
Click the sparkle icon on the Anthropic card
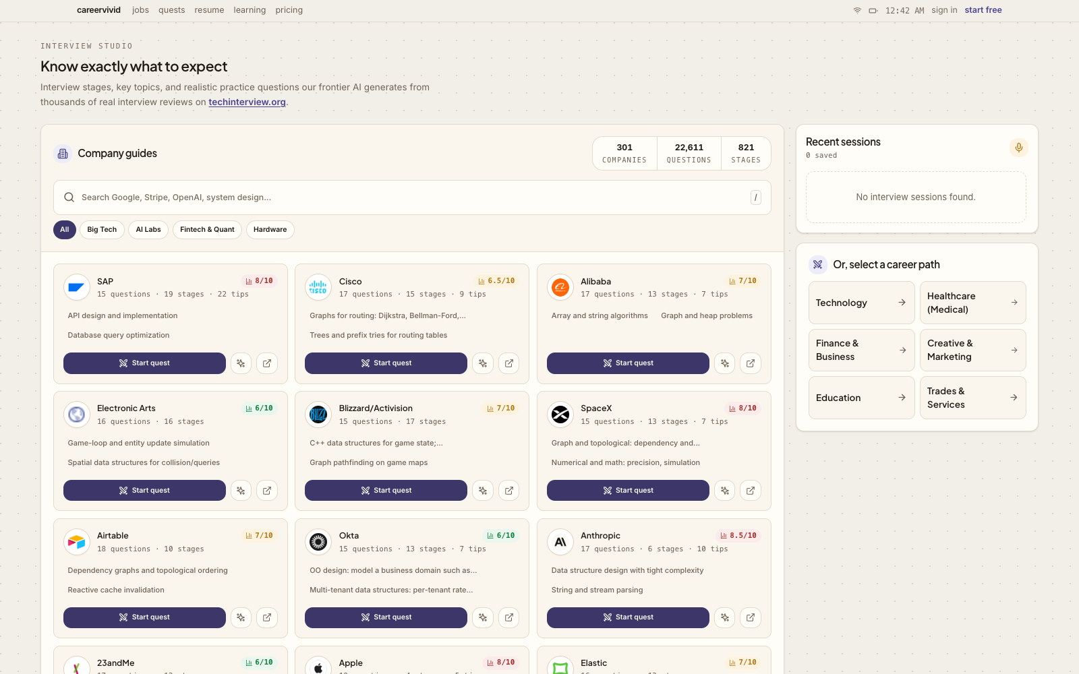click(725, 617)
